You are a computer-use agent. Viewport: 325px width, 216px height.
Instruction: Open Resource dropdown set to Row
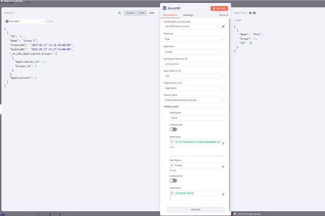pos(194,39)
